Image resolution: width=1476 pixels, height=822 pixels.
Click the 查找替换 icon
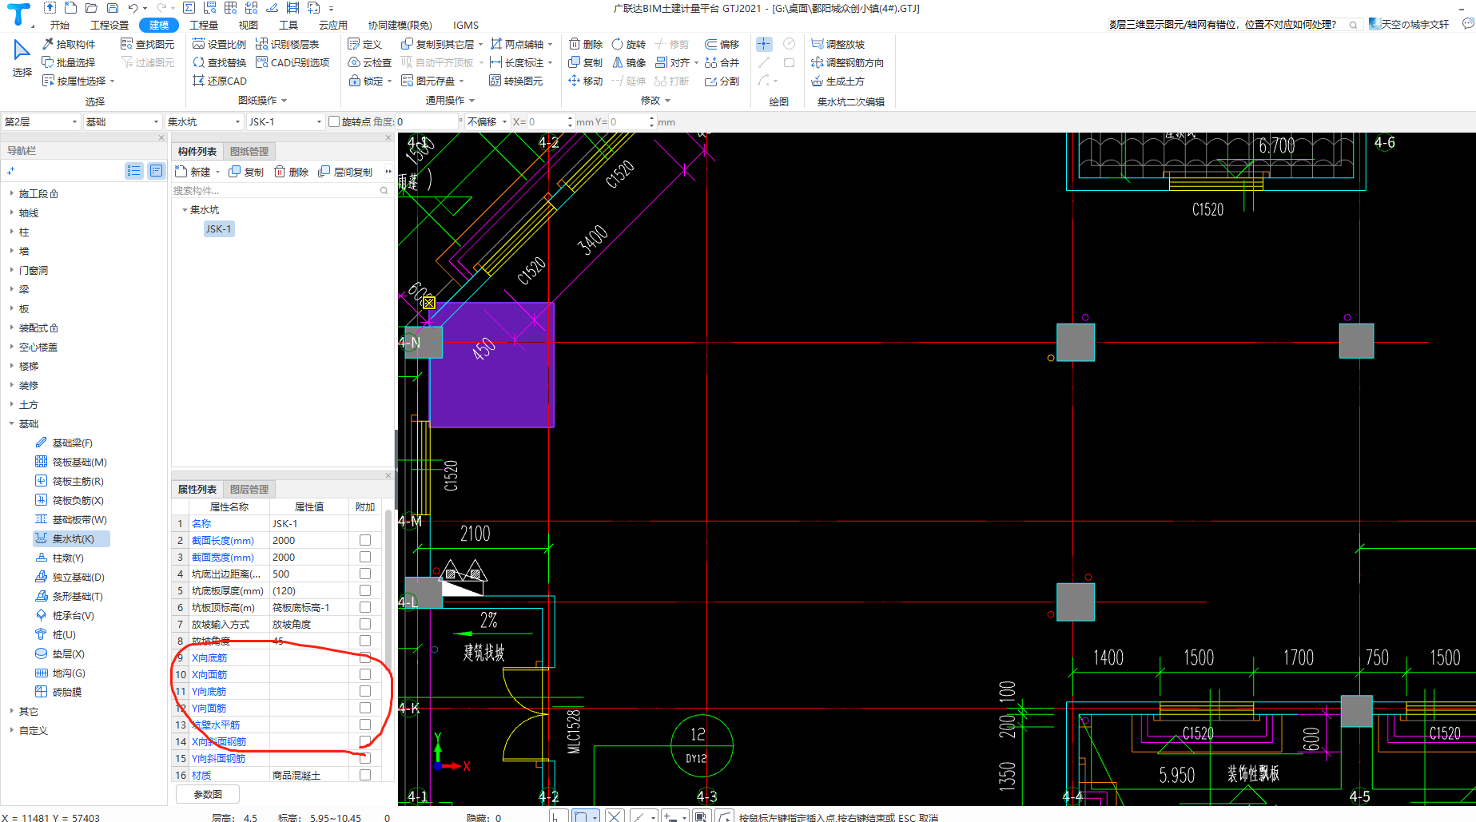pyautogui.click(x=199, y=62)
